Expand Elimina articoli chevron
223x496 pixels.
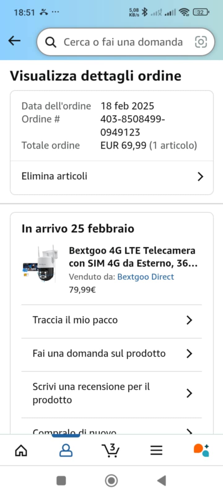click(x=200, y=177)
